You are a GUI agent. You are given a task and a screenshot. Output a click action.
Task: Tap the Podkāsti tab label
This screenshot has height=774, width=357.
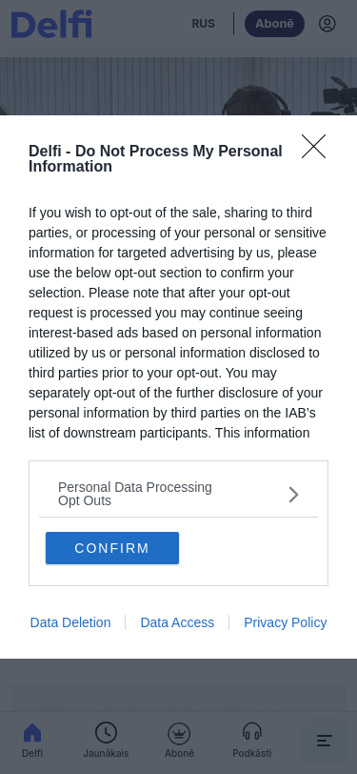pos(252,753)
